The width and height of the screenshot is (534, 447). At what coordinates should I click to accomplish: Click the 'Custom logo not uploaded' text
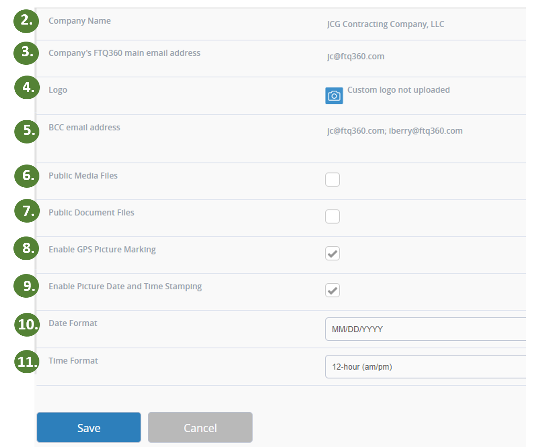(x=398, y=90)
